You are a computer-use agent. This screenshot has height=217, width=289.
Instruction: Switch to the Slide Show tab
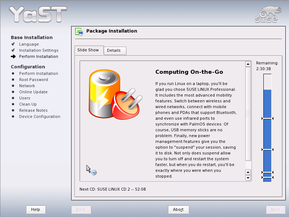click(x=89, y=50)
